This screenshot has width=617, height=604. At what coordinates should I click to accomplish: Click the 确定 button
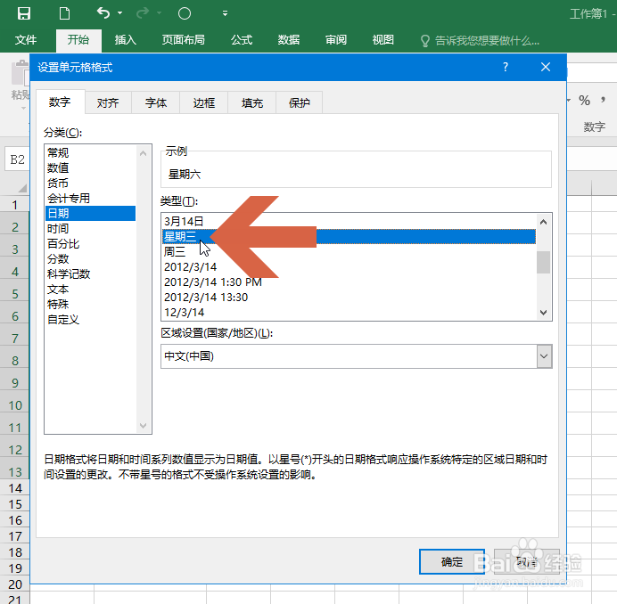pyautogui.click(x=452, y=562)
